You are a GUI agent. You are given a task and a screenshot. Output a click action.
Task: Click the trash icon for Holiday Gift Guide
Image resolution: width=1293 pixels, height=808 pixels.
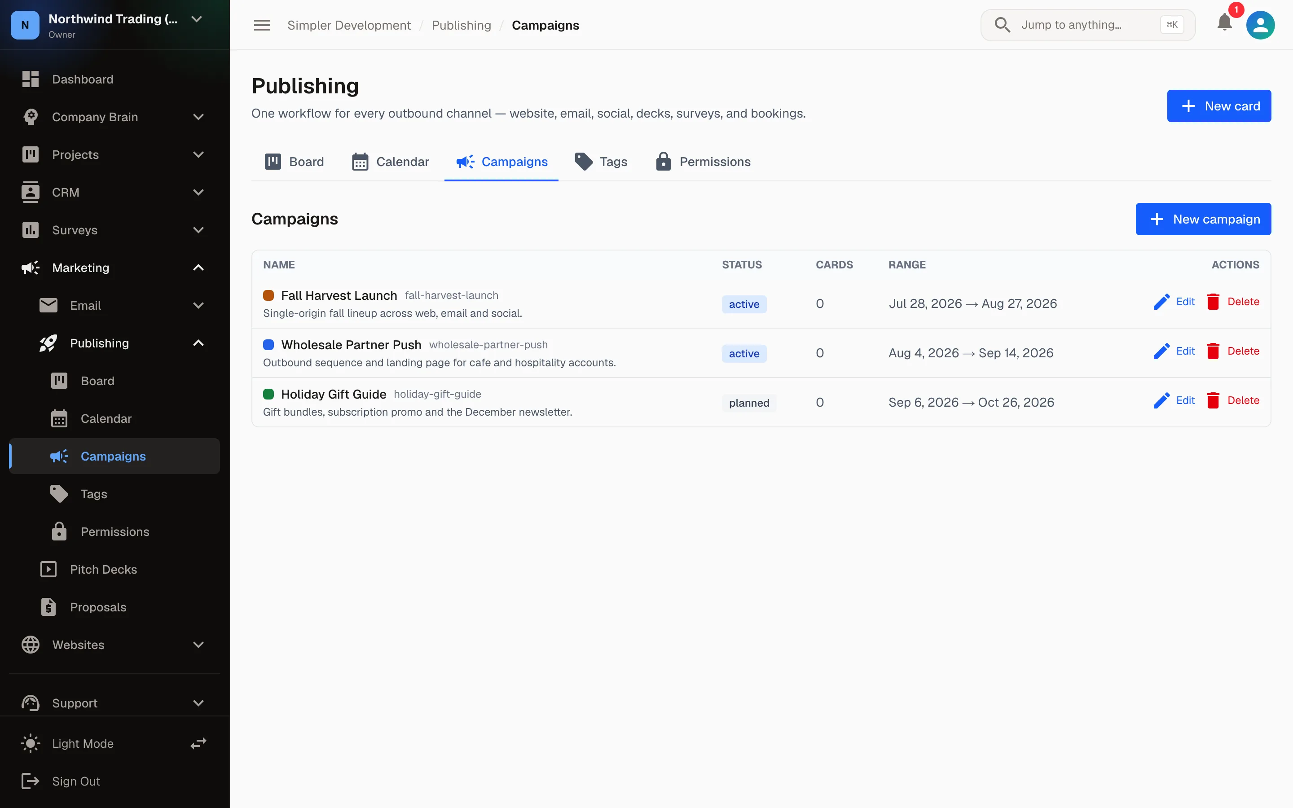coord(1213,401)
